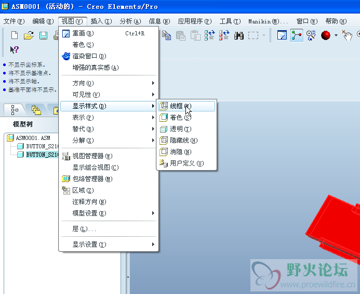The width and height of the screenshot is (360, 294).
Task: Open the 插入(I) menu
Action: [101, 21]
